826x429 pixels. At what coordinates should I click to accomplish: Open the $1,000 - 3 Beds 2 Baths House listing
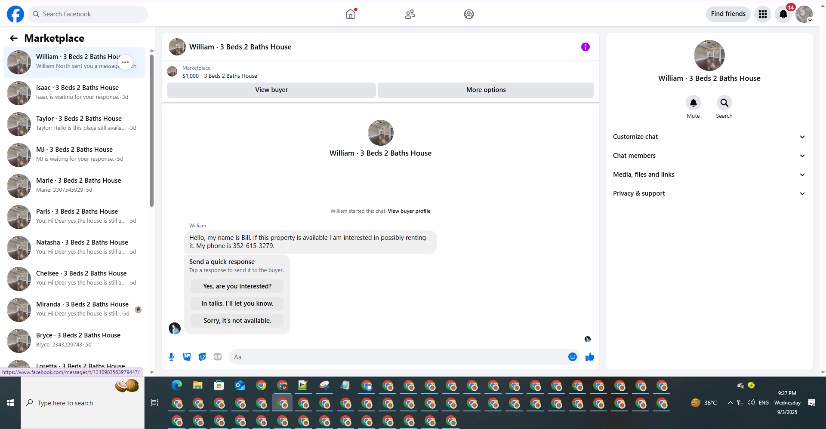[220, 76]
